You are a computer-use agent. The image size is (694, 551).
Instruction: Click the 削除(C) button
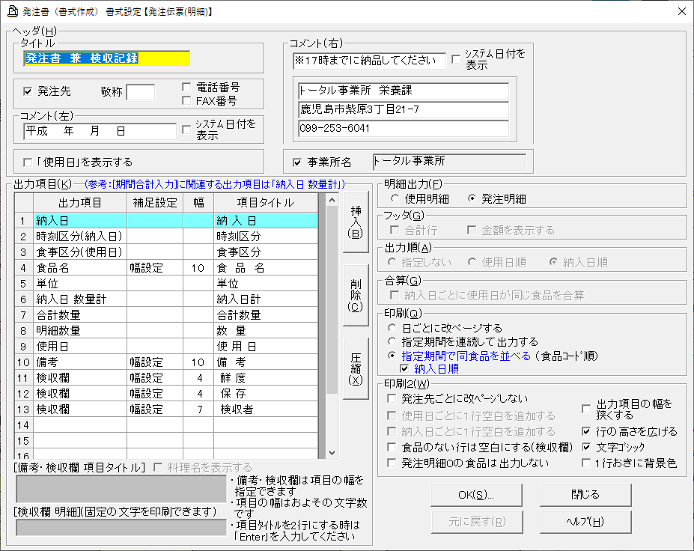356,295
